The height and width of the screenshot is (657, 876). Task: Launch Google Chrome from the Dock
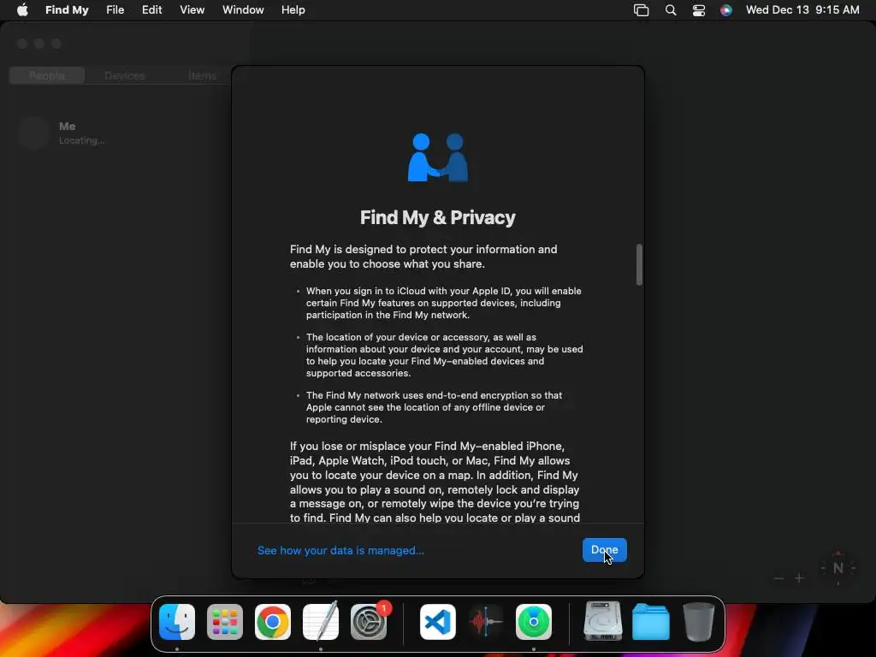coord(273,622)
